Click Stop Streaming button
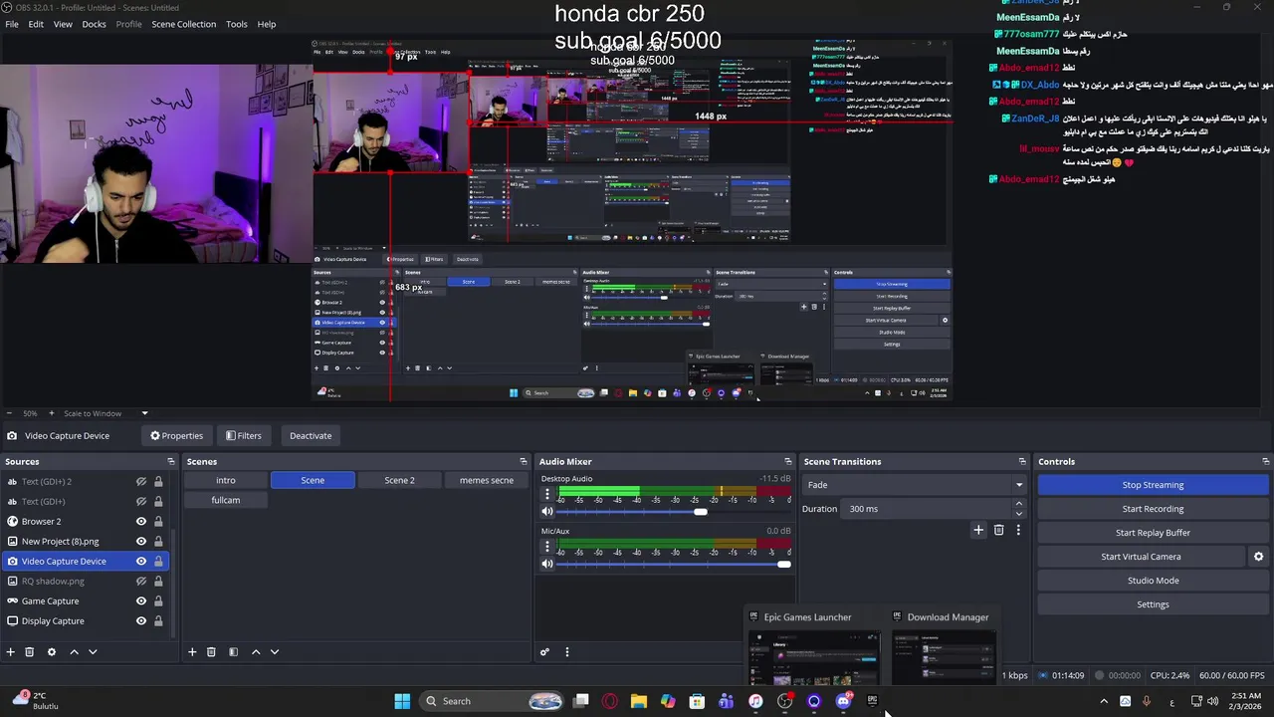Viewport: 1274px width, 717px height. pyautogui.click(x=1153, y=485)
